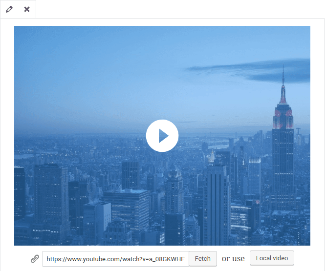
Task: Click the link chain icon
Action: tap(35, 259)
